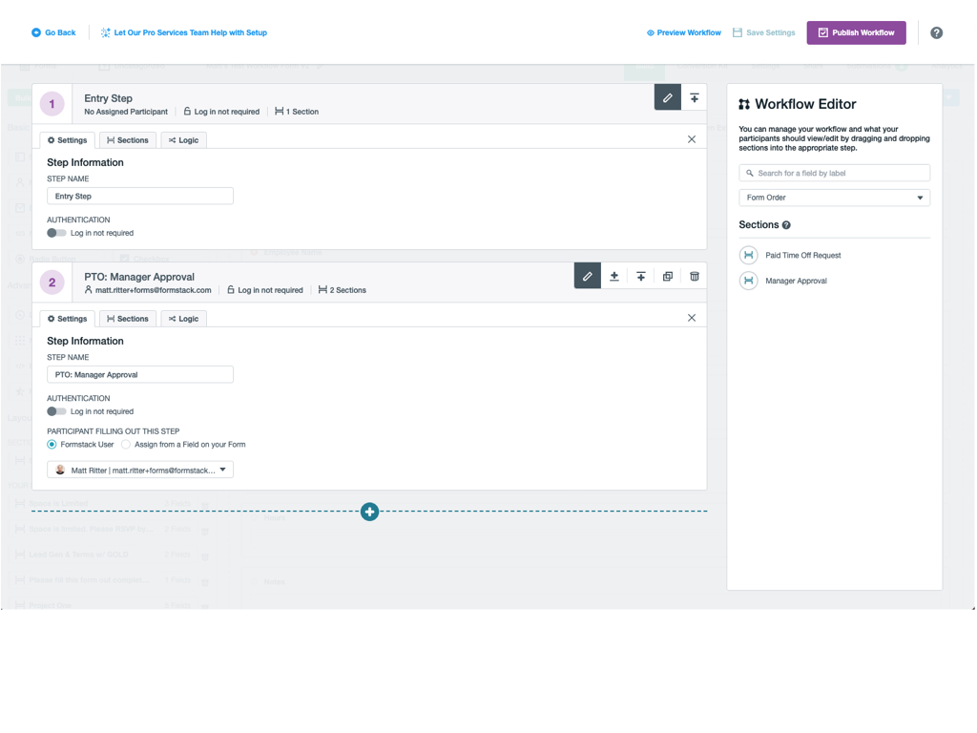
Task: Click the STEP NAME field containing Entry Step
Action: pos(139,196)
